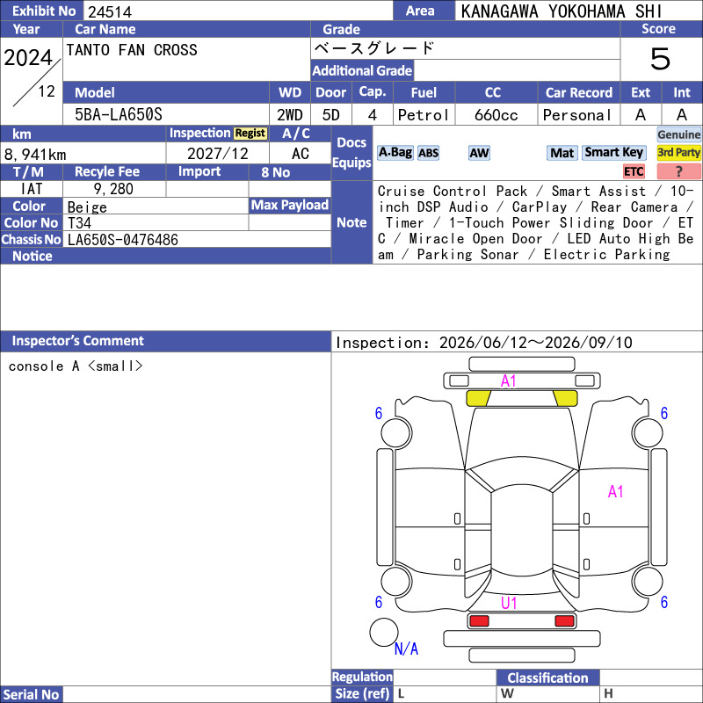Click the left yellow headlight on diagram
The image size is (703, 703).
point(478,398)
